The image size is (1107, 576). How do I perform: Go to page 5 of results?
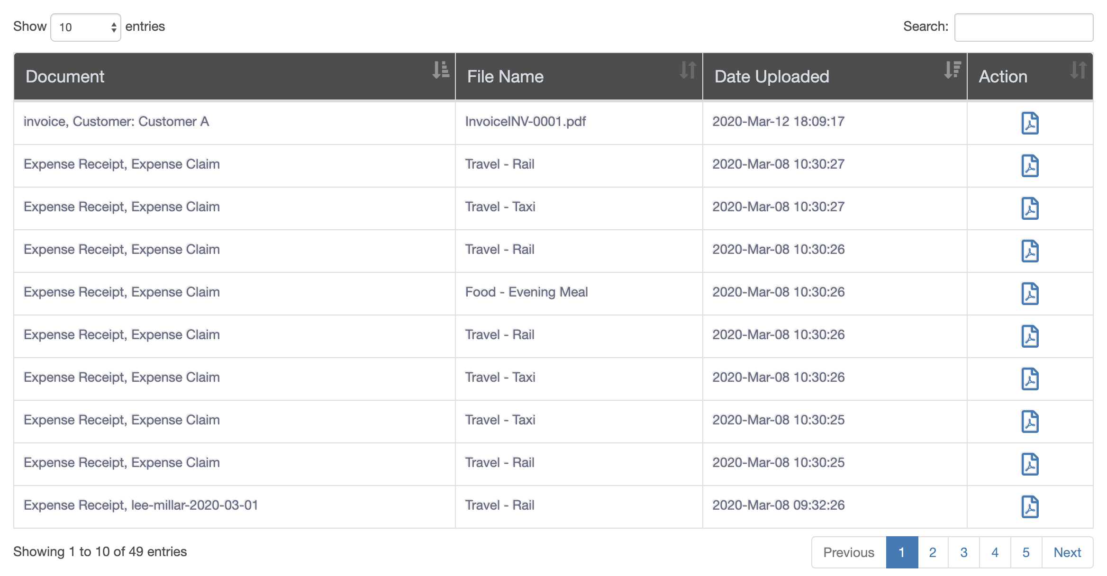tap(1026, 552)
